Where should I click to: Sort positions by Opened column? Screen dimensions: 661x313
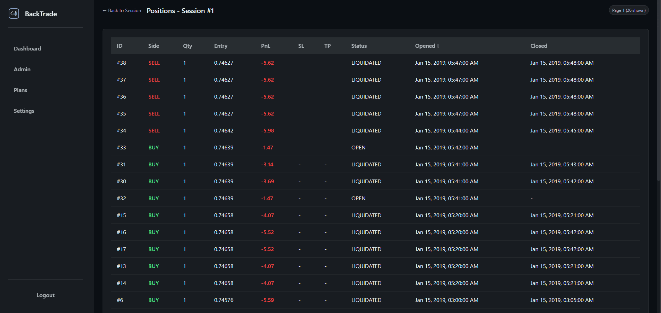[427, 46]
